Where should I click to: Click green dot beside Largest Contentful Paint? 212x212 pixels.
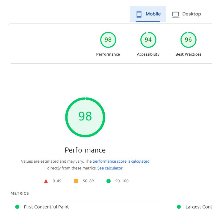(179, 207)
